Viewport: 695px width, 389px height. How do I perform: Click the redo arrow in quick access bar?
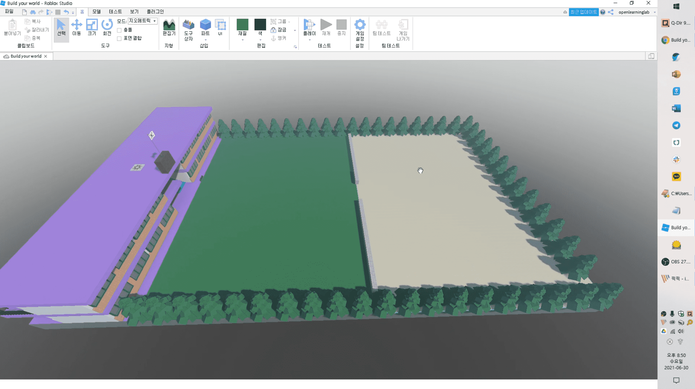point(41,12)
